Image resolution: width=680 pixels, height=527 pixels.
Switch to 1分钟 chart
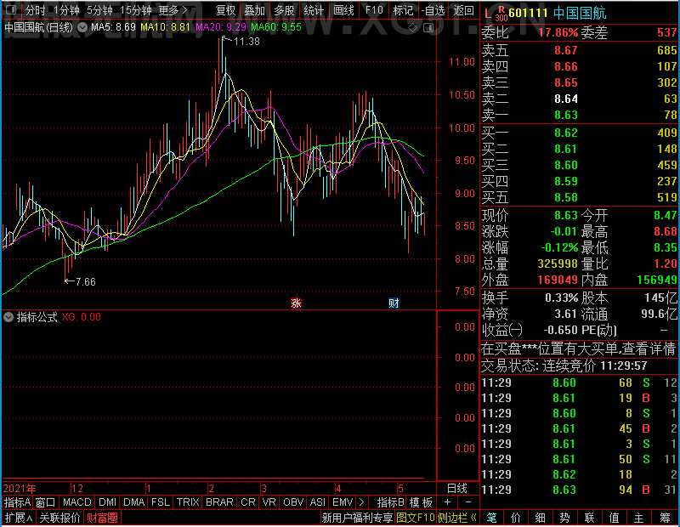click(x=66, y=10)
